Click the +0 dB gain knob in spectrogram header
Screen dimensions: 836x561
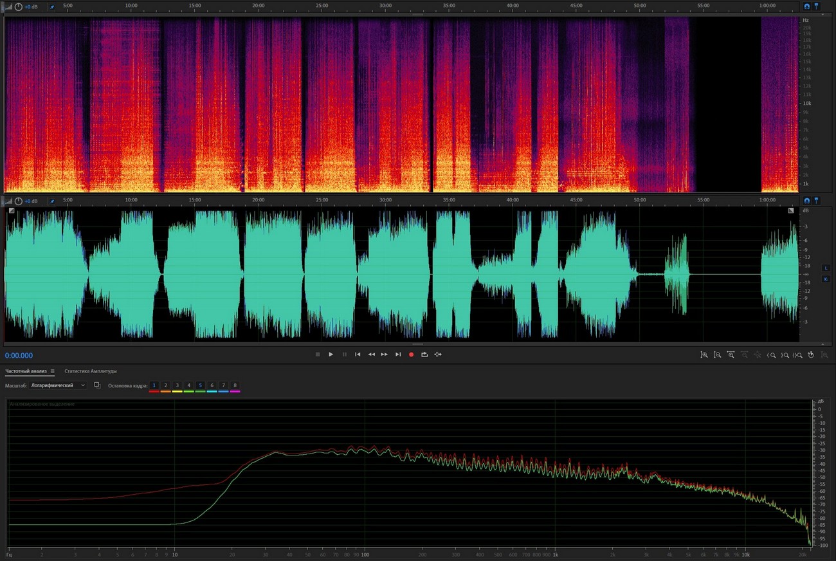(18, 6)
